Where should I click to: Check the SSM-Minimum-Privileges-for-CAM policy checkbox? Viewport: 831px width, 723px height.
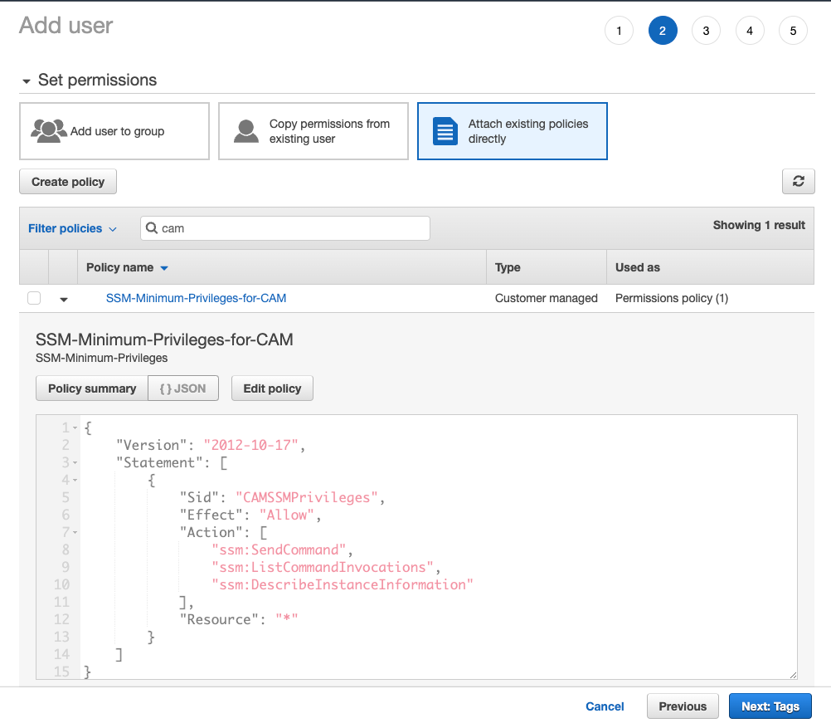pyautogui.click(x=34, y=297)
